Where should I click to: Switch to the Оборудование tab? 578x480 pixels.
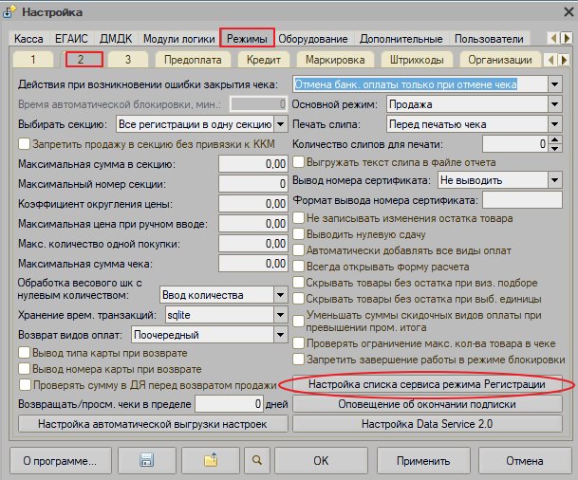click(x=313, y=39)
